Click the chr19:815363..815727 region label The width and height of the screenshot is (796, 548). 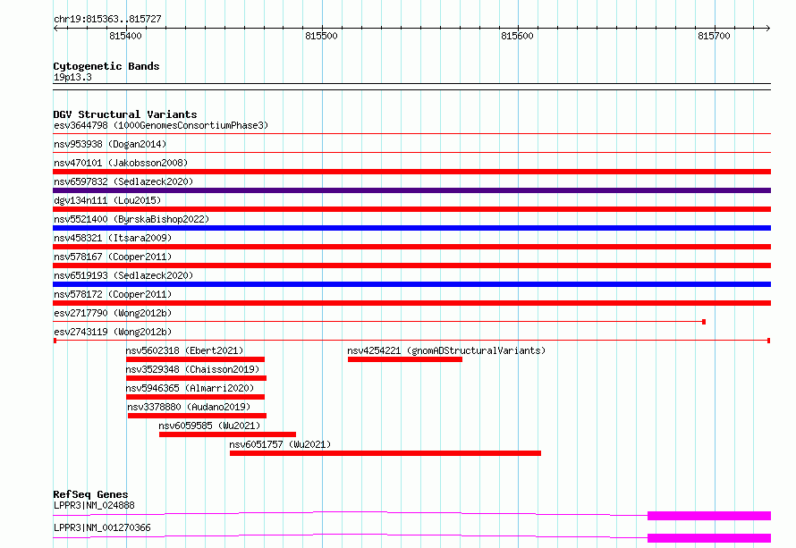tap(107, 20)
